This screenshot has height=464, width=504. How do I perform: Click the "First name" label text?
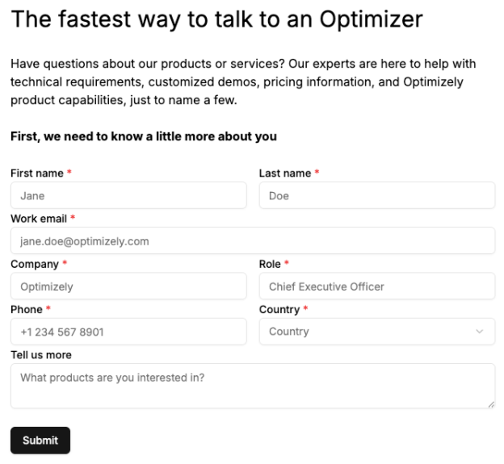(x=36, y=173)
